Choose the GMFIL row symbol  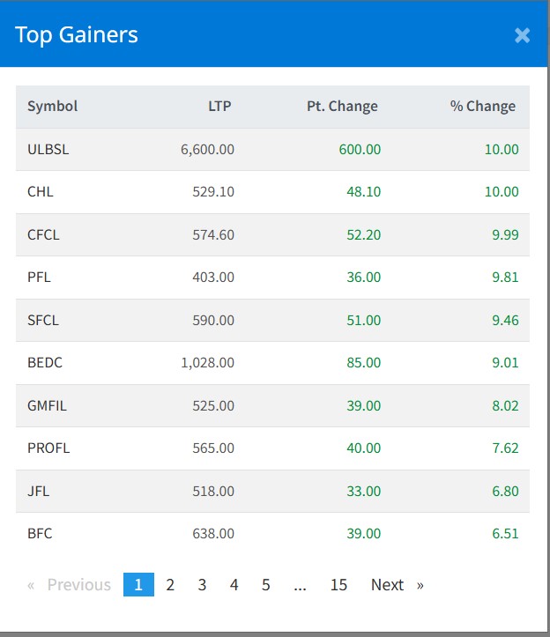click(46, 405)
